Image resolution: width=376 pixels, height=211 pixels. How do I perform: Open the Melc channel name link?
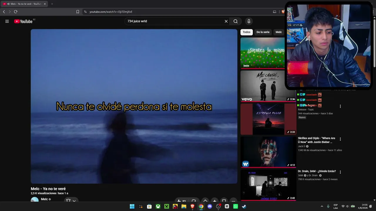coord(44,199)
